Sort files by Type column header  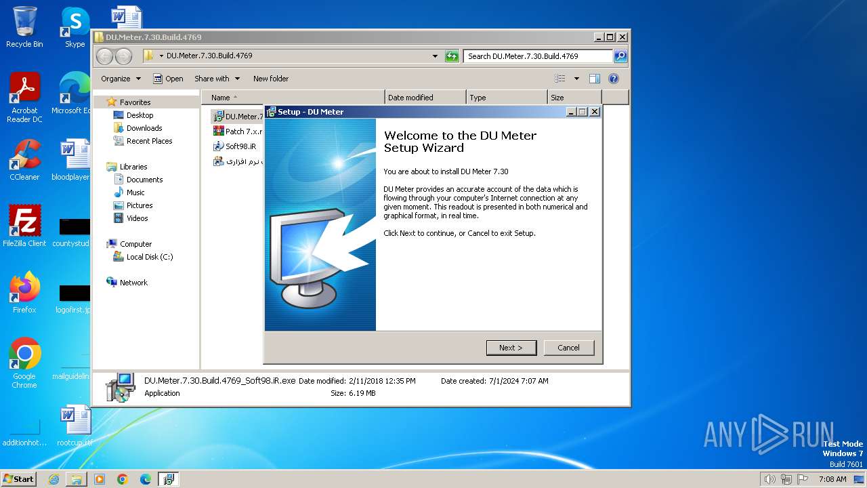coord(507,98)
